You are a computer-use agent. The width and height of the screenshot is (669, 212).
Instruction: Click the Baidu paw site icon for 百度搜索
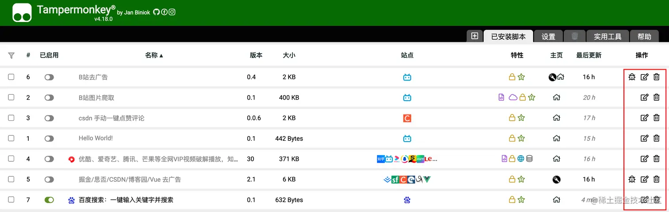[x=407, y=200]
